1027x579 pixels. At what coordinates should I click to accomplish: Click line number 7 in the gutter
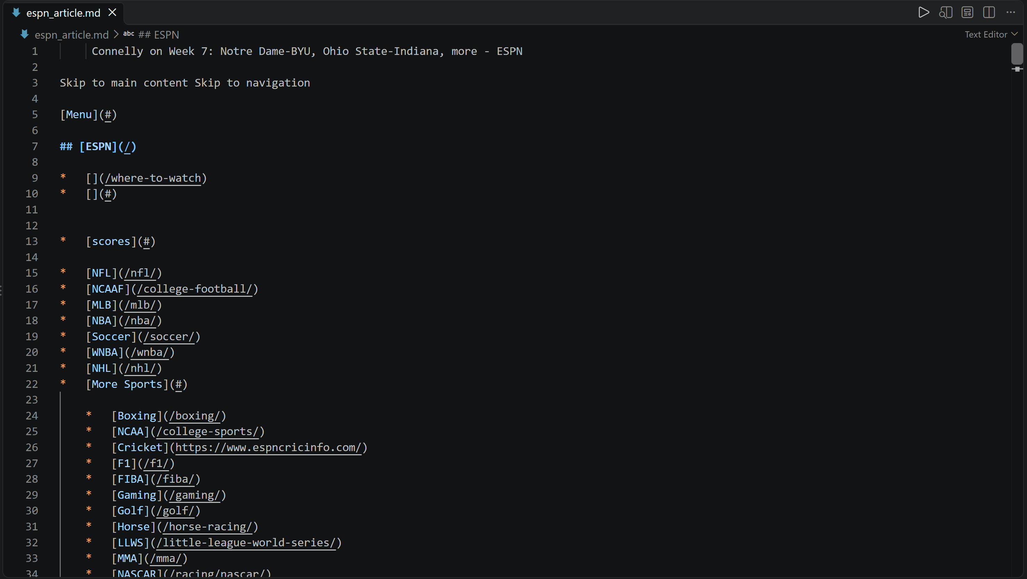click(x=35, y=147)
